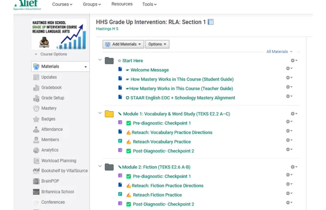
Task: Click the yellow Module 1 folder icon
Action: [x=109, y=114]
